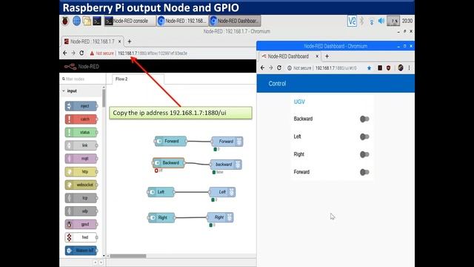The image size is (474, 267).
Task: Click the volume speaker tray icon
Action: tap(381, 21)
